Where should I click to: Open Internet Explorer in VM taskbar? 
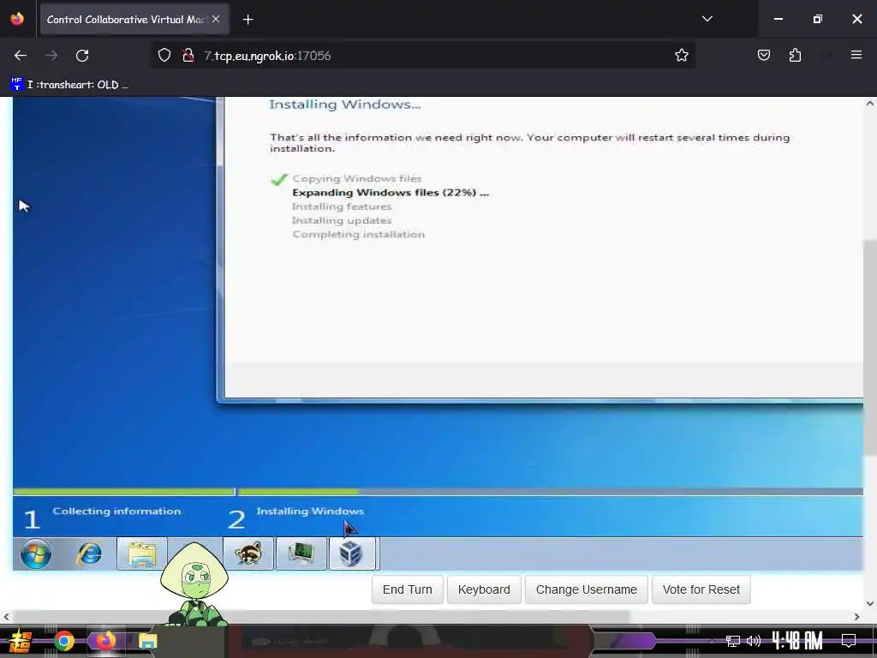[x=89, y=554]
